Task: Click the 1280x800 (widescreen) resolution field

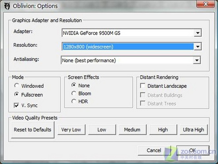Action: point(131,47)
